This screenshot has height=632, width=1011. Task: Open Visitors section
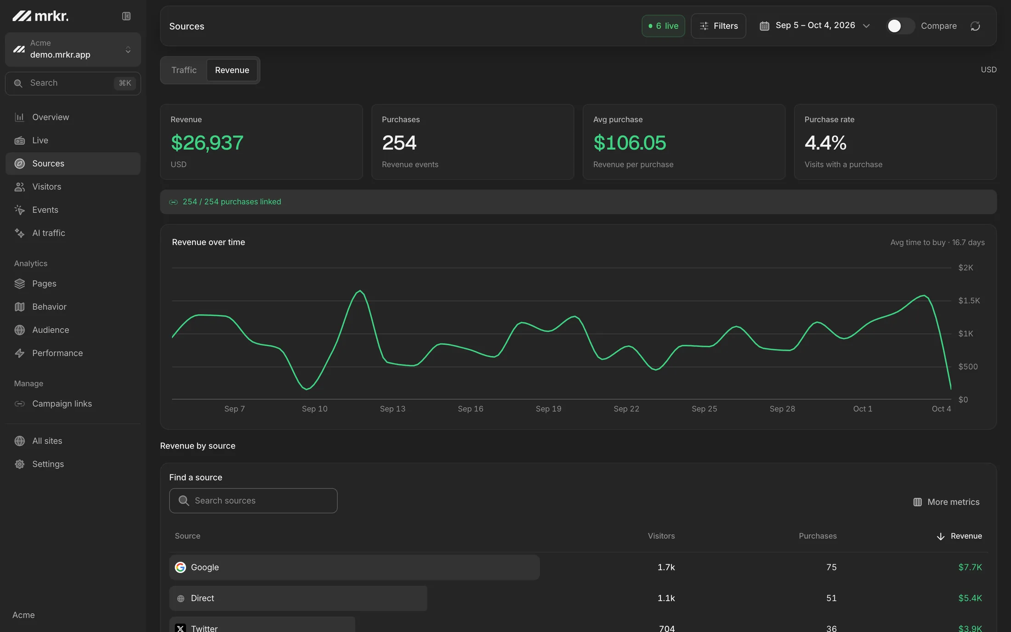[x=73, y=187]
